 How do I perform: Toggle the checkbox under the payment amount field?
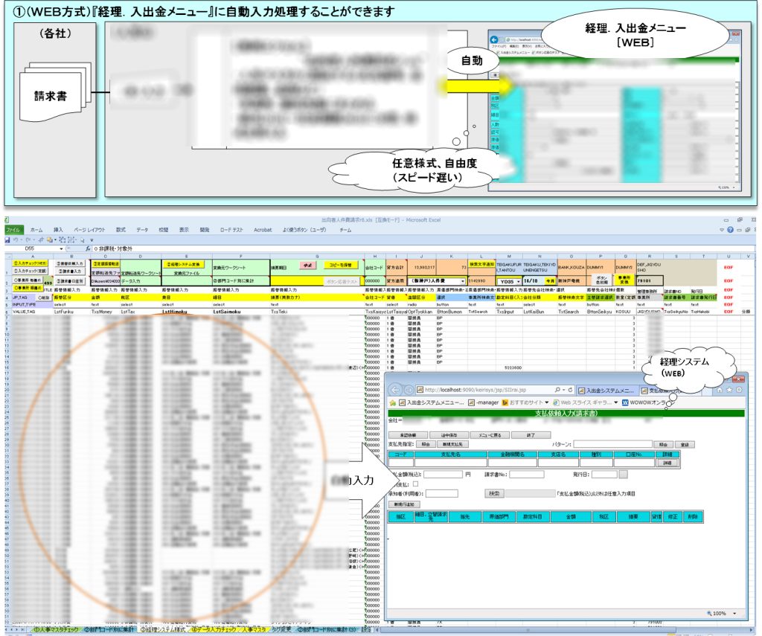tap(416, 484)
